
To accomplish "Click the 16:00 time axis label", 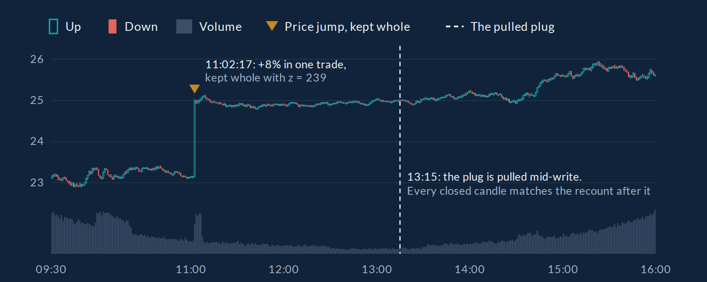I will pyautogui.click(x=656, y=269).
